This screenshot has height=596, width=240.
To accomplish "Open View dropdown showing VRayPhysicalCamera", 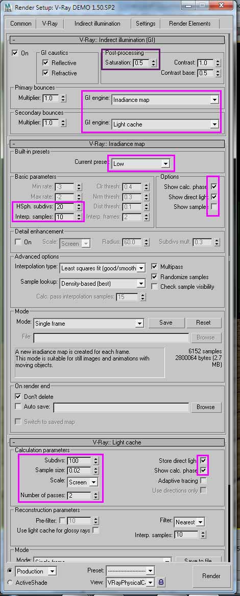I will tap(130, 582).
